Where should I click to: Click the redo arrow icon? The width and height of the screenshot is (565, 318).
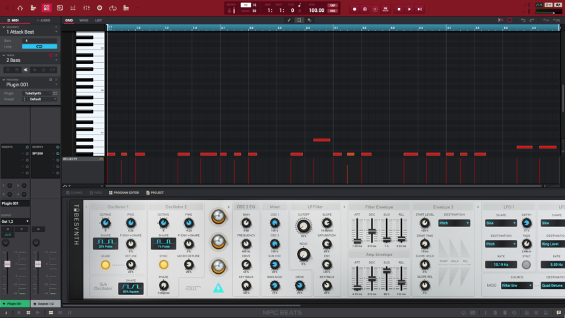pyautogui.click(x=532, y=20)
